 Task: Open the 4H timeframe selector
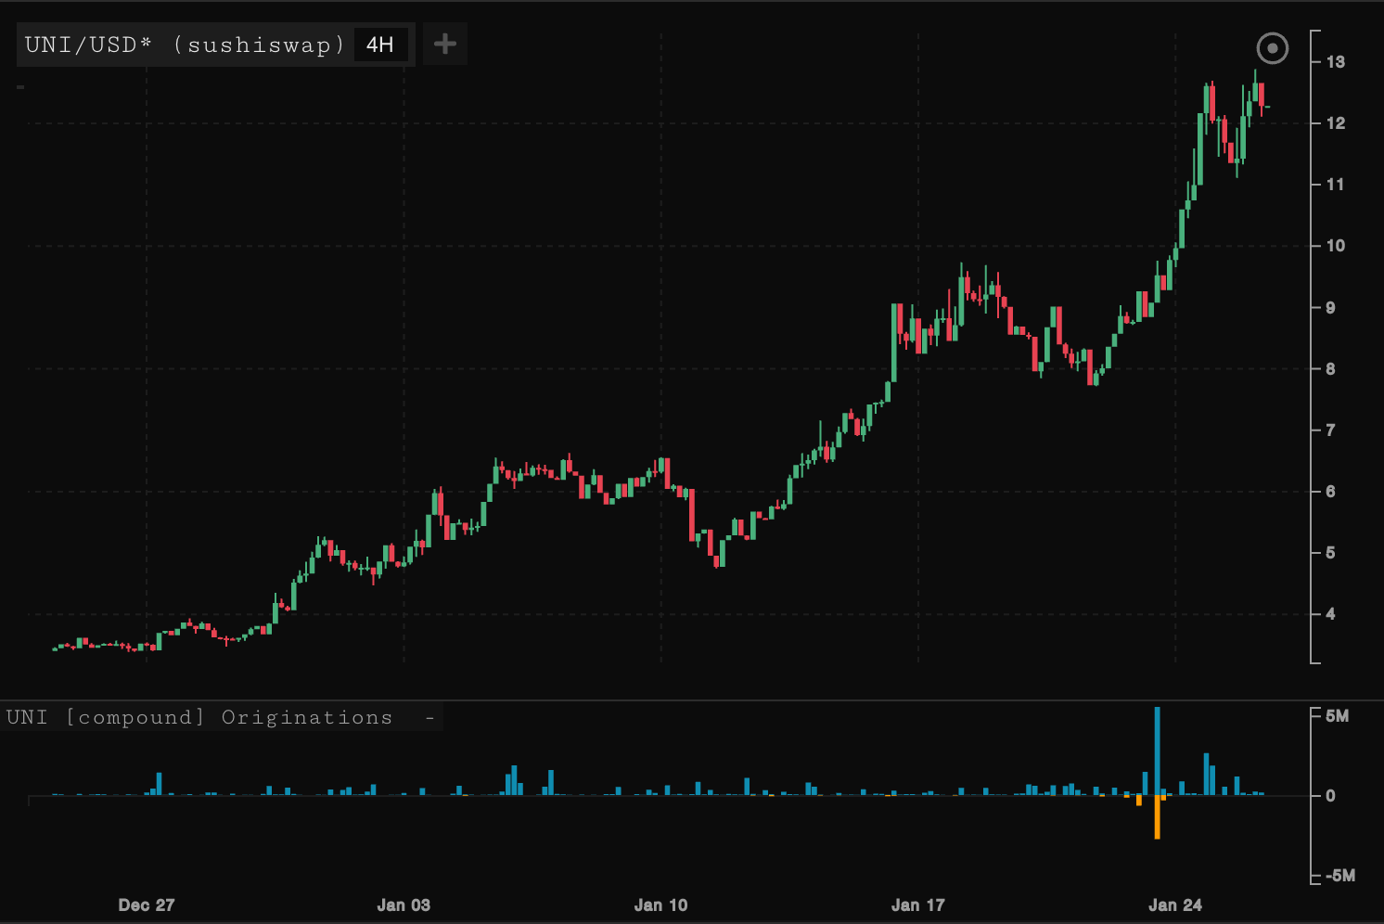(x=380, y=45)
